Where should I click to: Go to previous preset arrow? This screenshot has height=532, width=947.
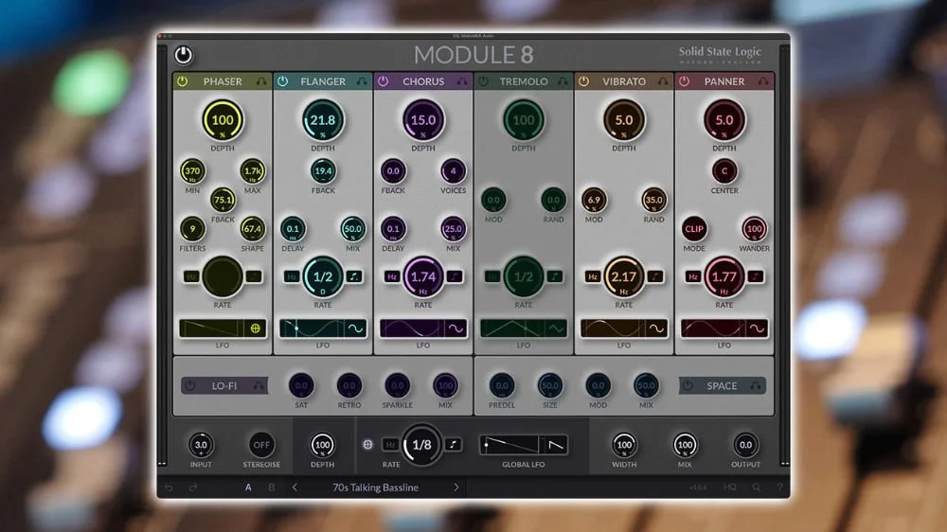click(x=295, y=488)
